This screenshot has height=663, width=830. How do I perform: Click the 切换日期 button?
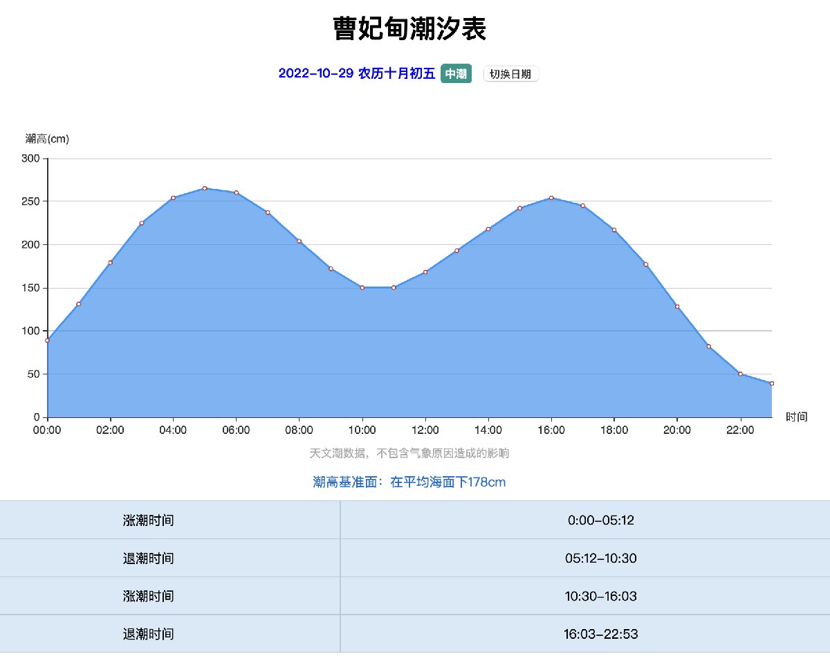510,74
